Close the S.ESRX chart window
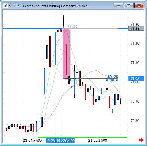 [139, 6]
